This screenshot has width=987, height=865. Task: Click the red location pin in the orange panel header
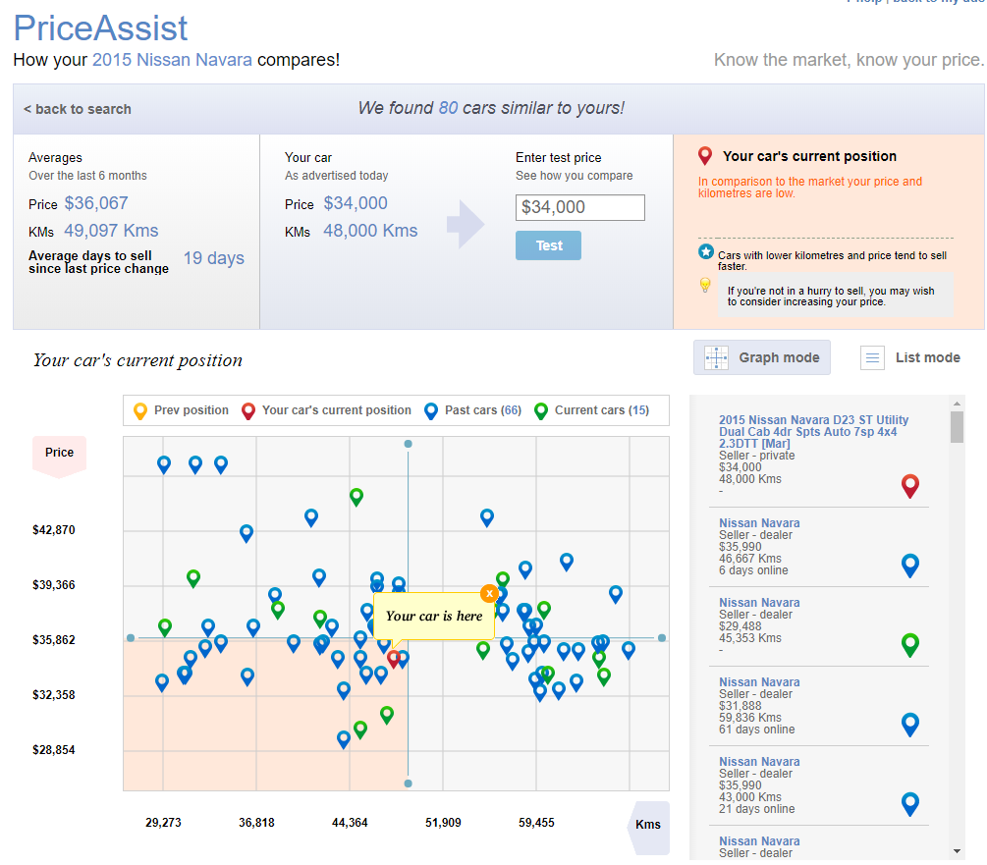705,155
